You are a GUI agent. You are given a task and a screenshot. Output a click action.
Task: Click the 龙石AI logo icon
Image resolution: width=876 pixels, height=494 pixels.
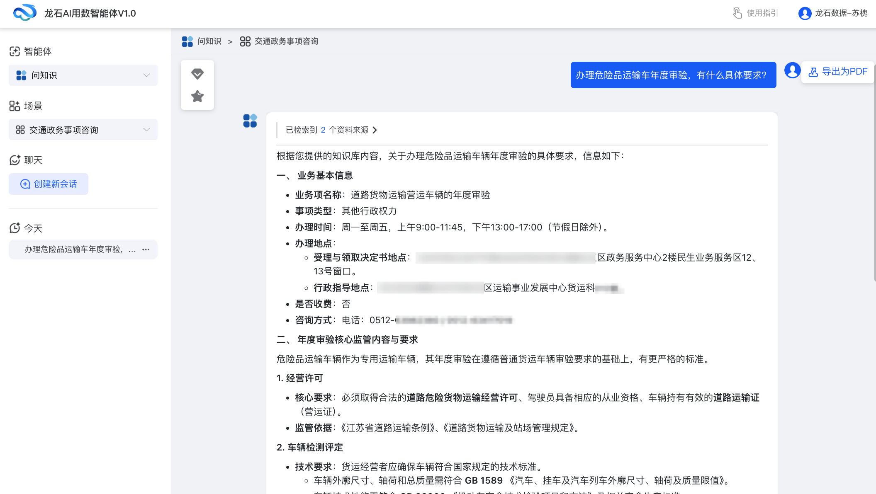[x=25, y=13]
